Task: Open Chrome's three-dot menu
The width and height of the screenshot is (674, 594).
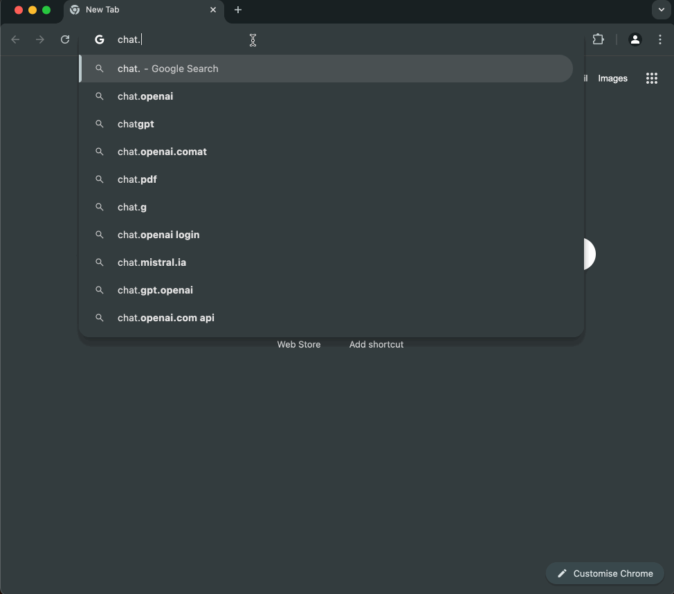Action: tap(660, 39)
